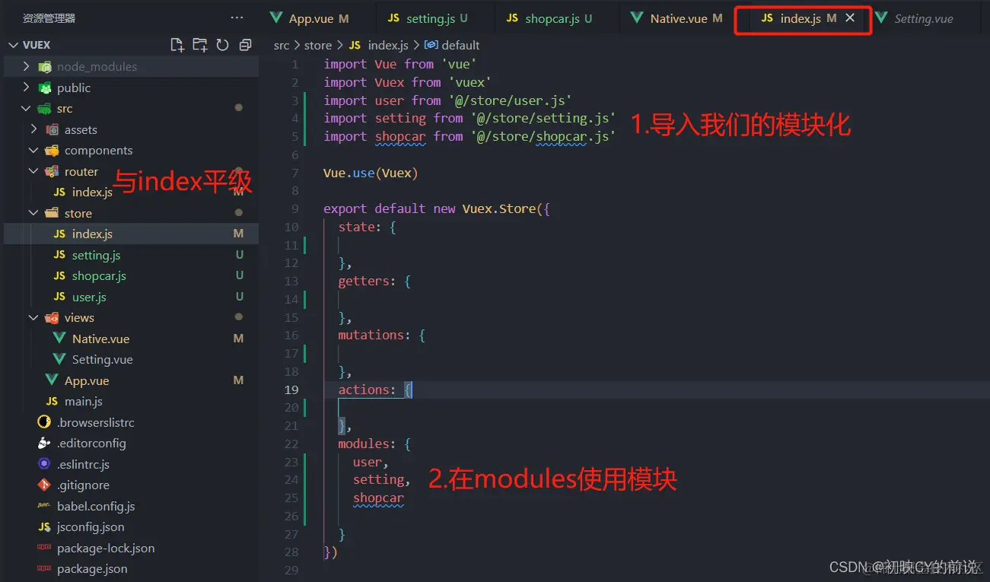This screenshot has height=582, width=990.
Task: Click the views folder icon
Action: [x=53, y=317]
